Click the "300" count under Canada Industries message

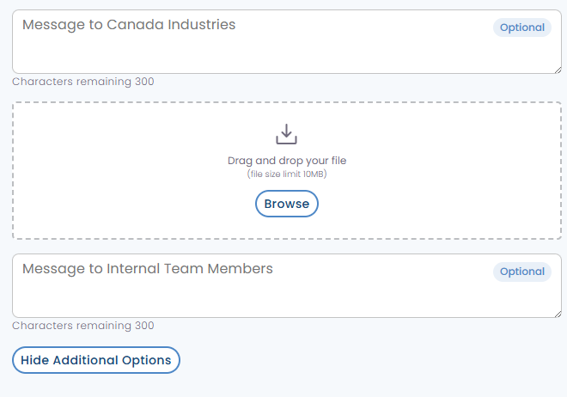coord(144,82)
